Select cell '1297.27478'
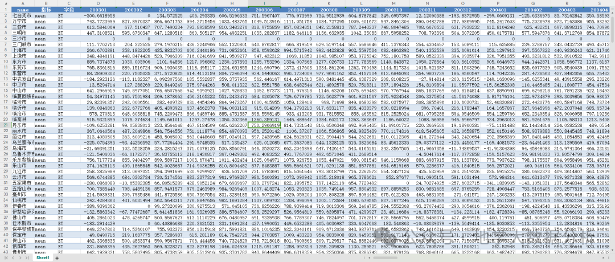This screenshot has height=262, width=615. pyautogui.click(x=199, y=119)
